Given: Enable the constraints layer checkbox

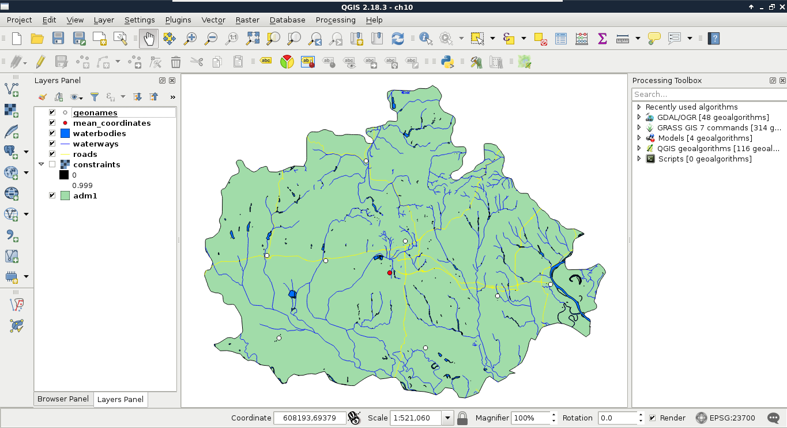Looking at the screenshot, I should (52, 164).
